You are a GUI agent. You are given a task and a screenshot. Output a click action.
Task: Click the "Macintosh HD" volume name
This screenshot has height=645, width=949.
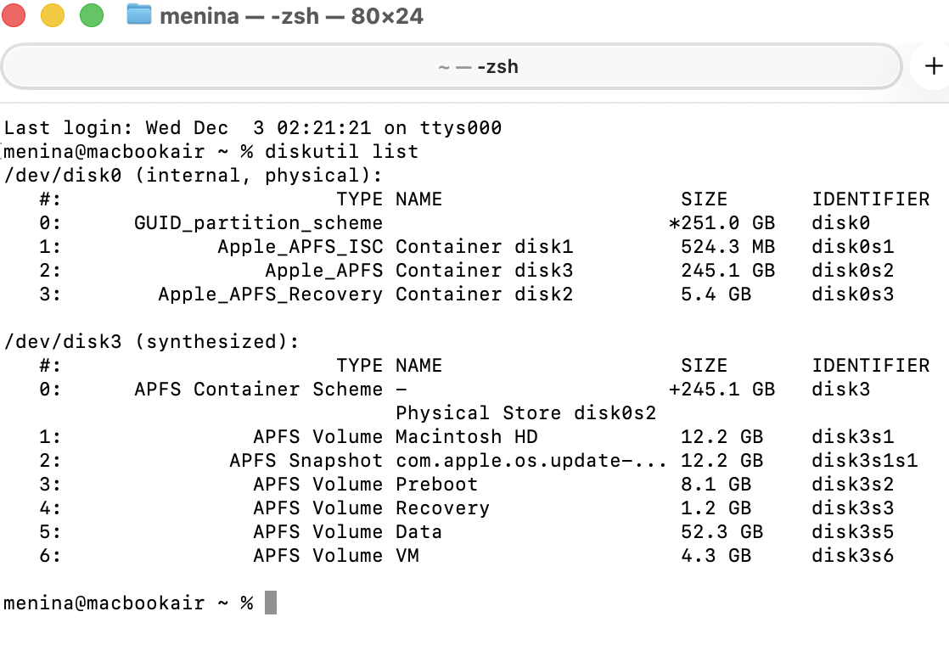coord(466,437)
